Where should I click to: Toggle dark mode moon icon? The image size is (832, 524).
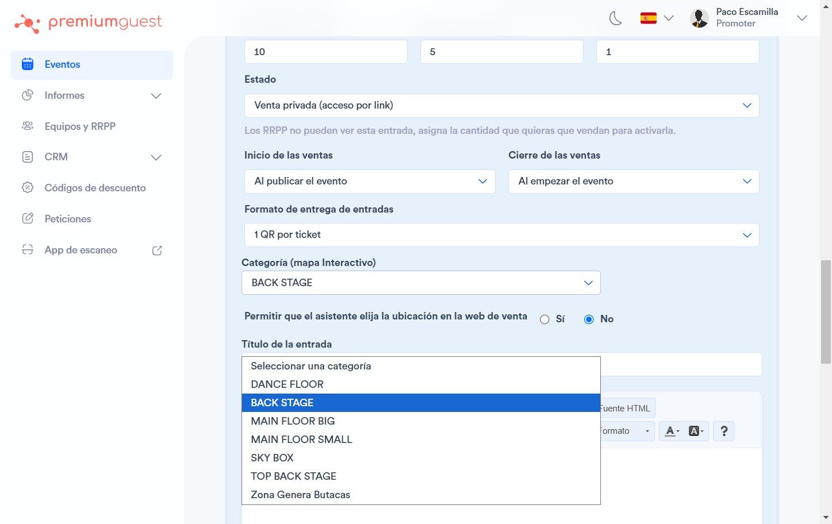point(615,18)
